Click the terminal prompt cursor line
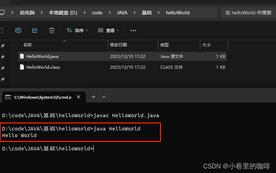 [x=48, y=149]
